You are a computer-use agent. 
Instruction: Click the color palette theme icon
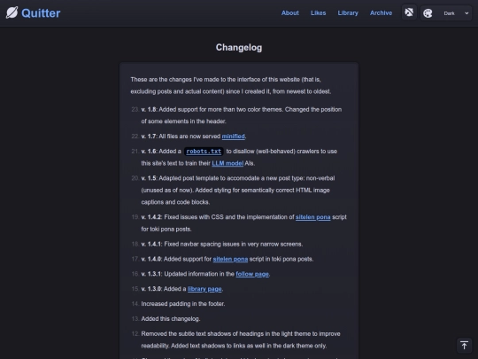tap(428, 13)
